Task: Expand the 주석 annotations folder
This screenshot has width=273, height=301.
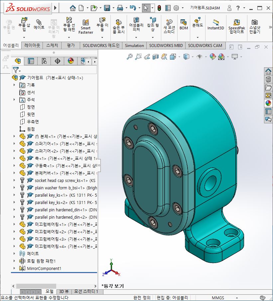Action: click(14, 99)
